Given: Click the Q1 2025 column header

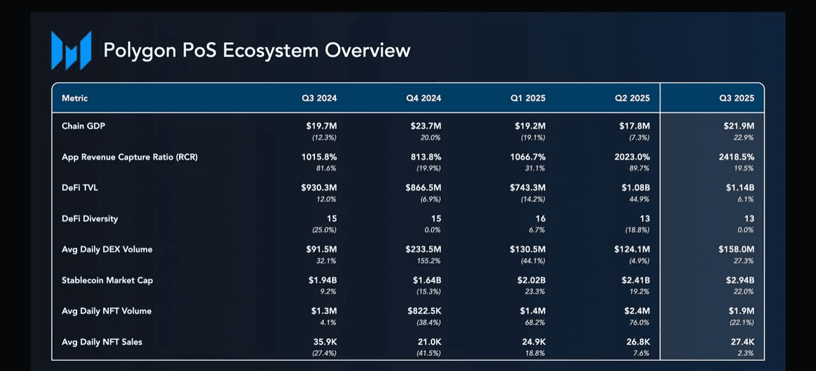Looking at the screenshot, I should 527,98.
